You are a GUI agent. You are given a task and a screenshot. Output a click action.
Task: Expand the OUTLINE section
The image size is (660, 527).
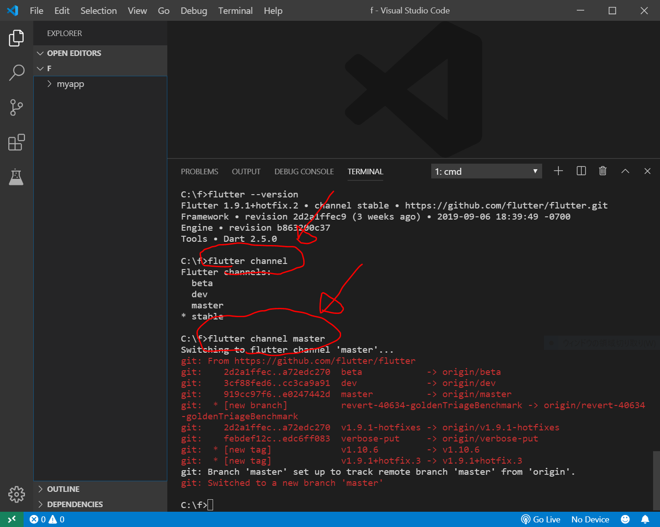[x=63, y=489]
